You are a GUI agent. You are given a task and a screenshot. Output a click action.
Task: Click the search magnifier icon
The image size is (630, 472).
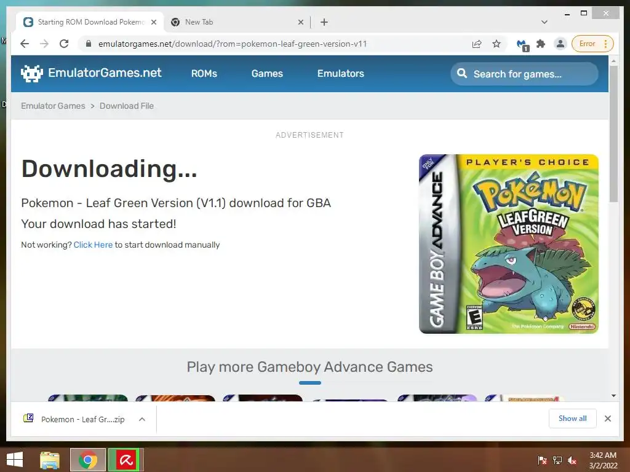point(462,74)
